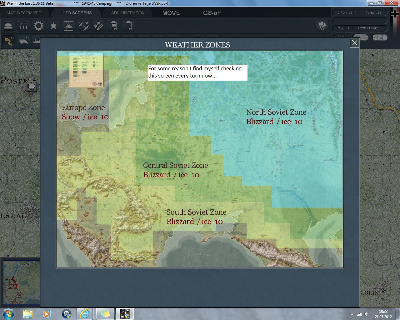This screenshot has width=400, height=320.
Task: Open the victory star icon
Action: tap(53, 26)
